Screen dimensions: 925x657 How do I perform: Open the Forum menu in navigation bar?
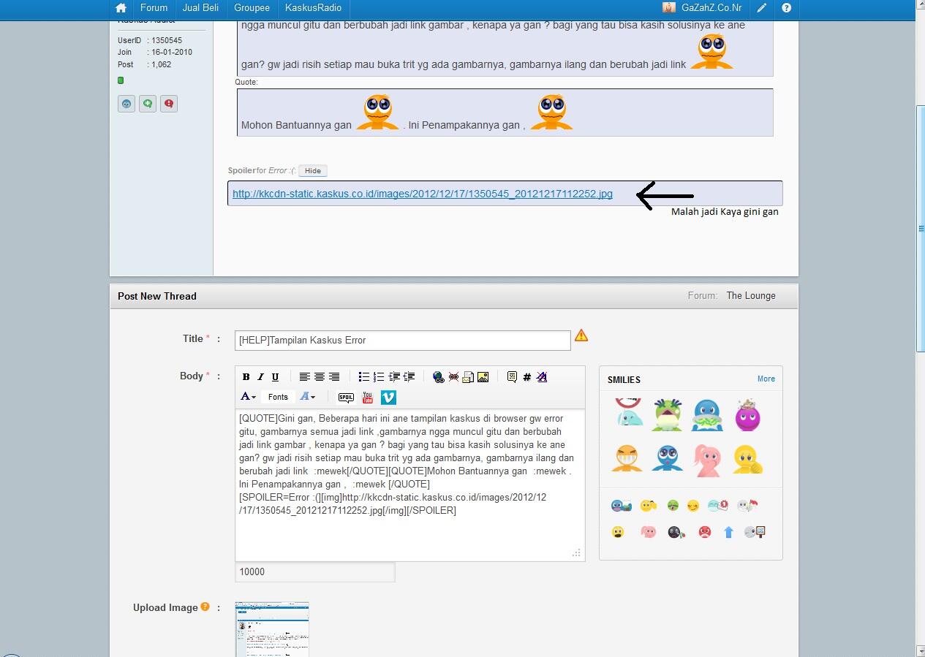point(154,8)
